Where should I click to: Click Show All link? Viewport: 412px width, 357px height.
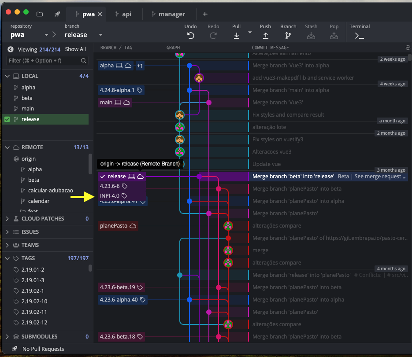[x=75, y=49]
